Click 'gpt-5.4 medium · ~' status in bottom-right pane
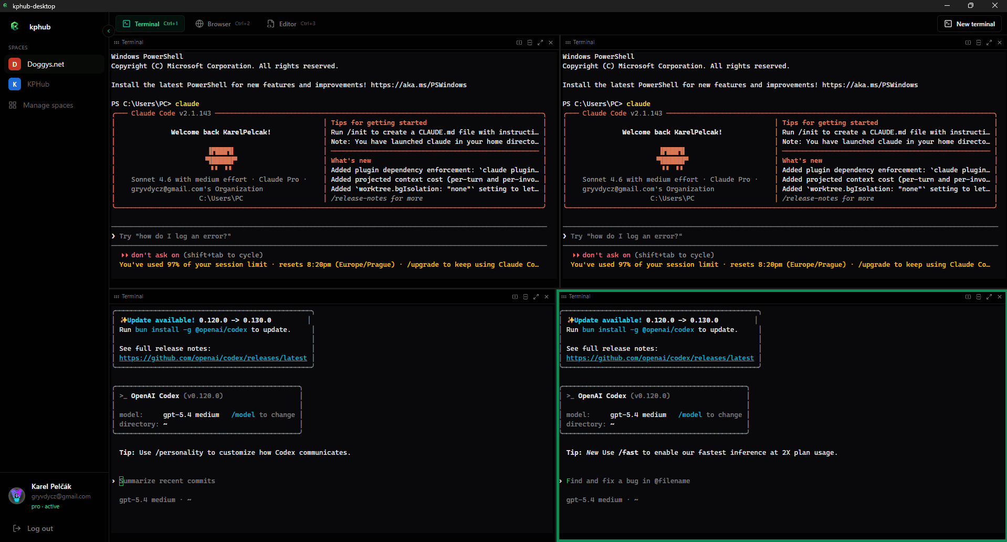 tap(602, 500)
